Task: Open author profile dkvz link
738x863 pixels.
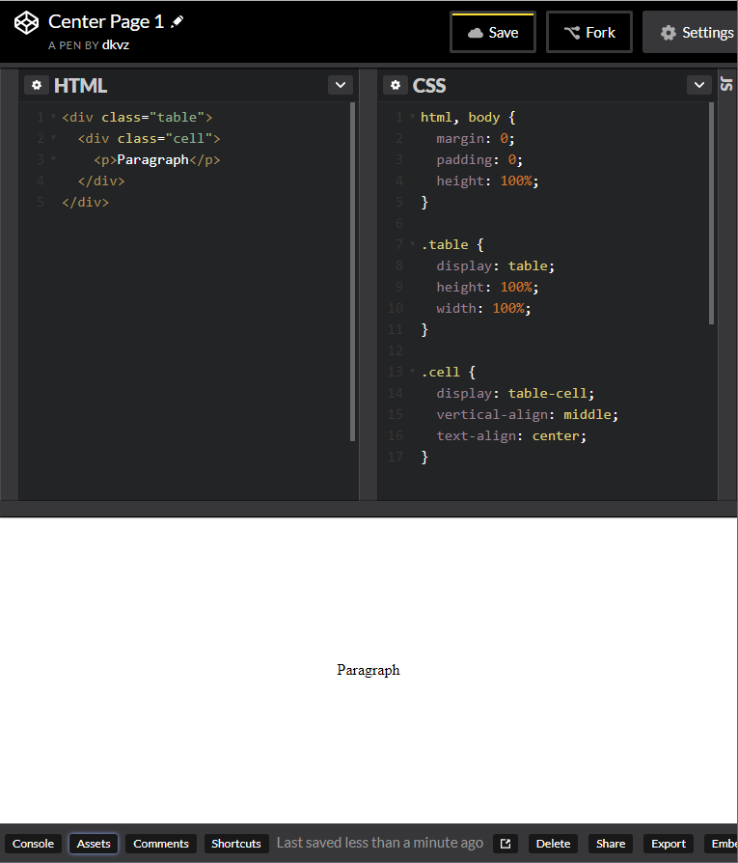Action: point(116,44)
